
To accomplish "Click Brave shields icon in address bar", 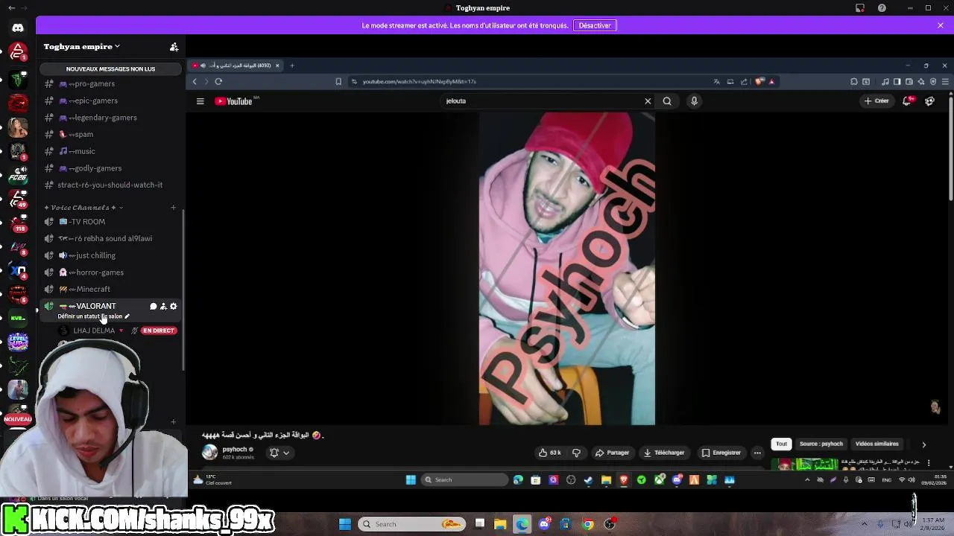I will [x=759, y=81].
